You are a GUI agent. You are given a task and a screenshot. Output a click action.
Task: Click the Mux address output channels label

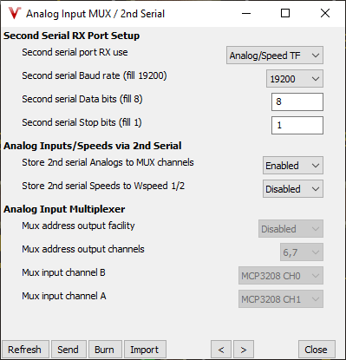(x=83, y=249)
